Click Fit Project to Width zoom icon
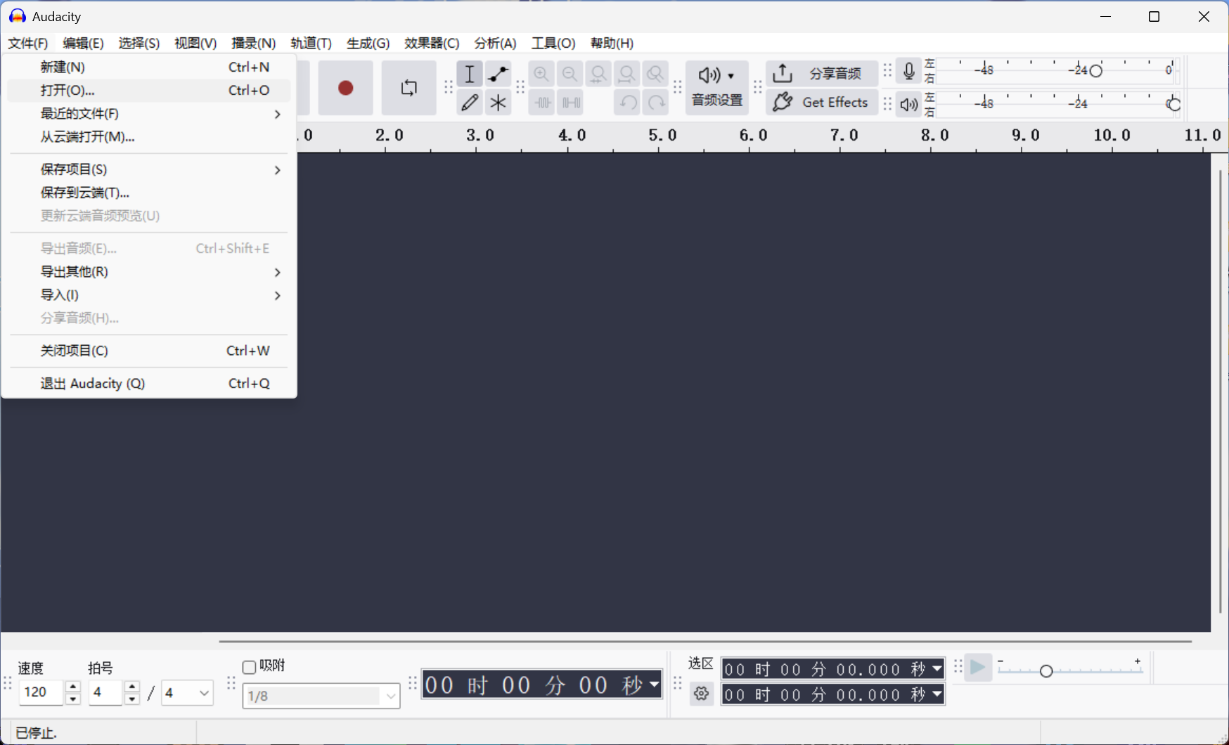The width and height of the screenshot is (1229, 745). pos(627,74)
